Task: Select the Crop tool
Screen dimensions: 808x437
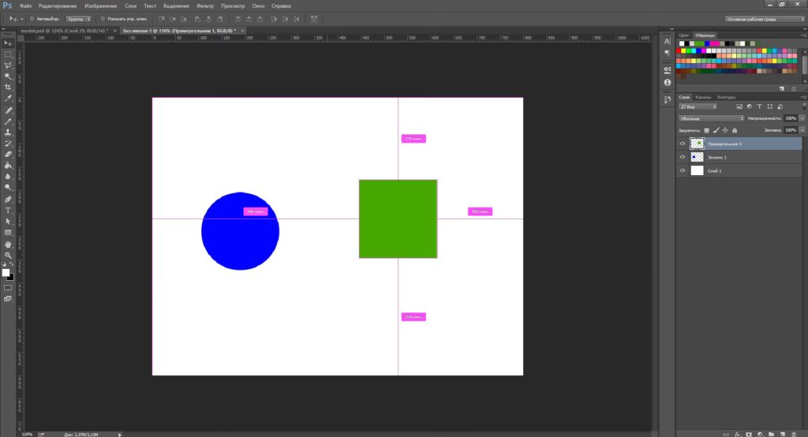Action: pyautogui.click(x=8, y=87)
